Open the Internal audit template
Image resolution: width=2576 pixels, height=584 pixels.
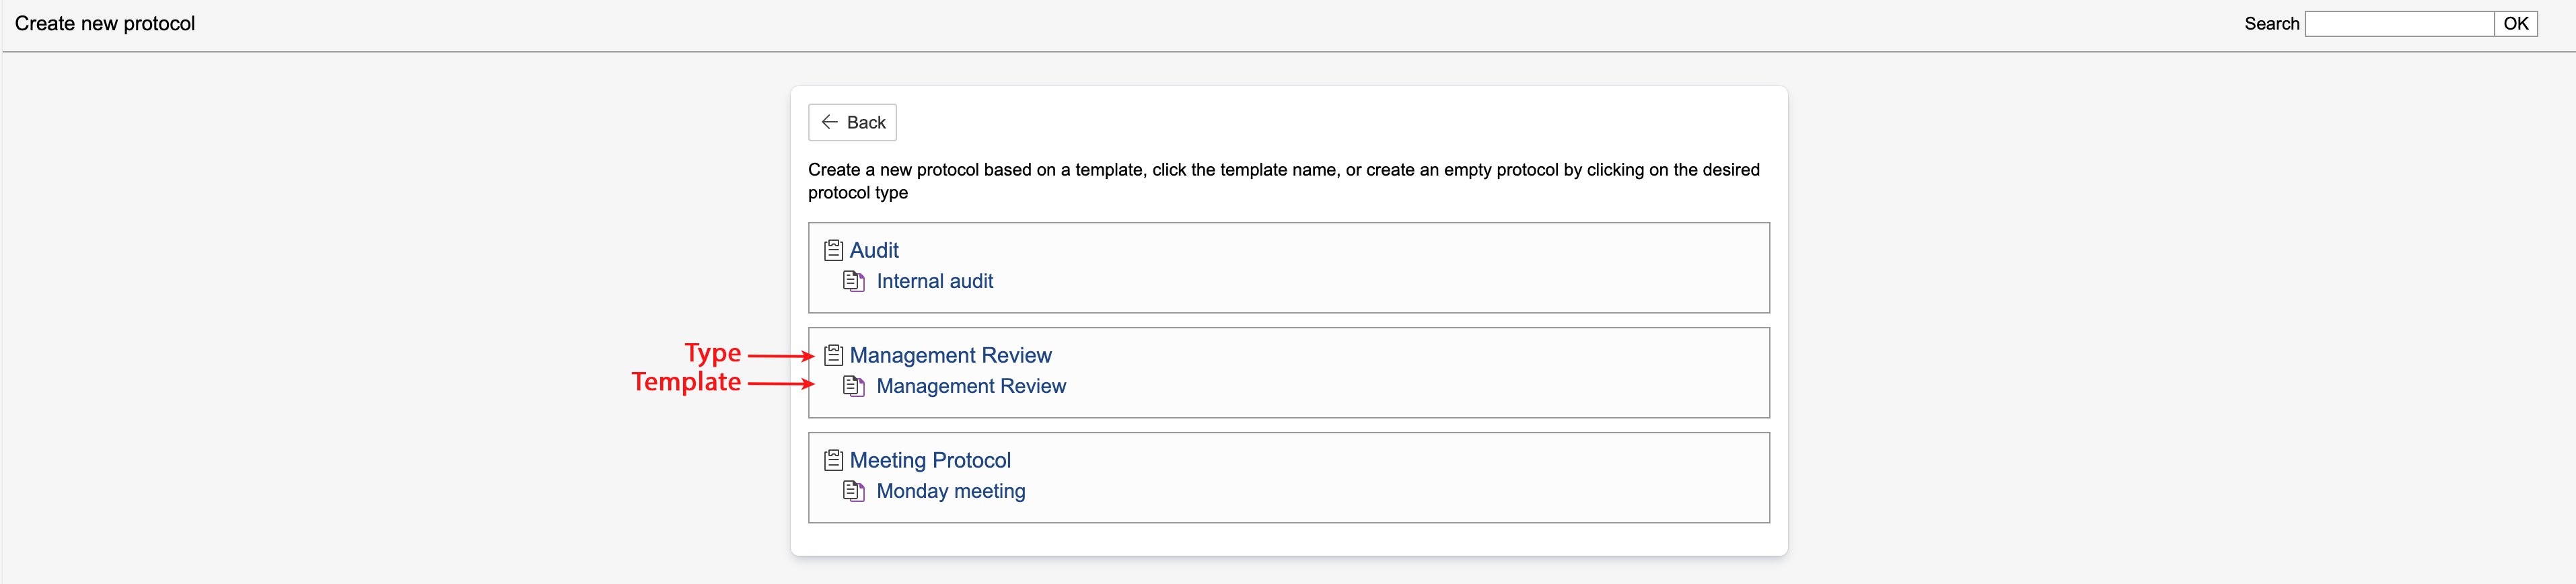point(934,281)
